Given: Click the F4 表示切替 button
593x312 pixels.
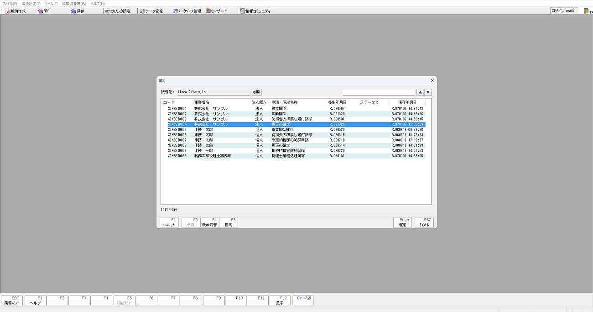Looking at the screenshot, I should [209, 222].
